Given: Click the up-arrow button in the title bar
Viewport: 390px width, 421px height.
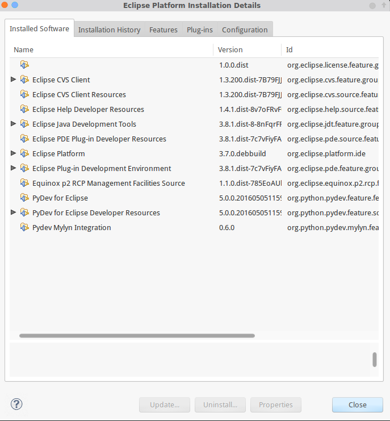Looking at the screenshot, I should 384,5.
